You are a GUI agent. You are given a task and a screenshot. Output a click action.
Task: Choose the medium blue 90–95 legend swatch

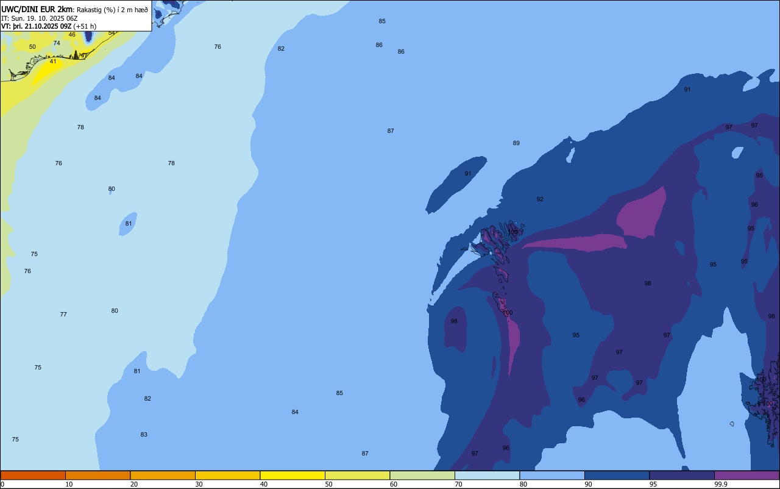[x=617, y=475]
